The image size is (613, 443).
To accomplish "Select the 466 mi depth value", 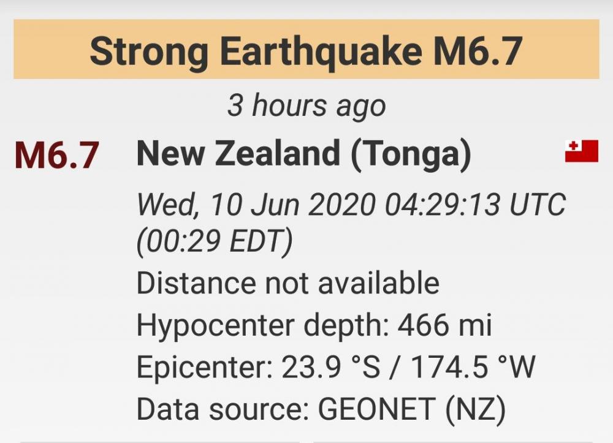I will [x=444, y=325].
